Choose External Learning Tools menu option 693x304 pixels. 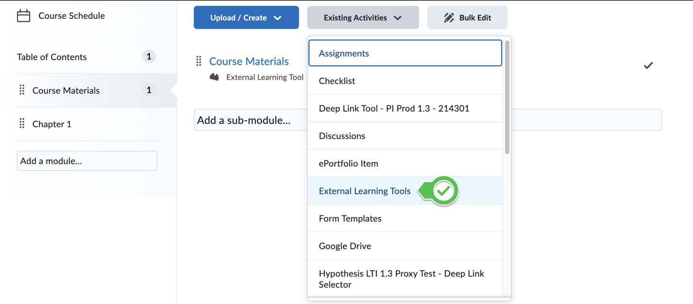(x=364, y=191)
